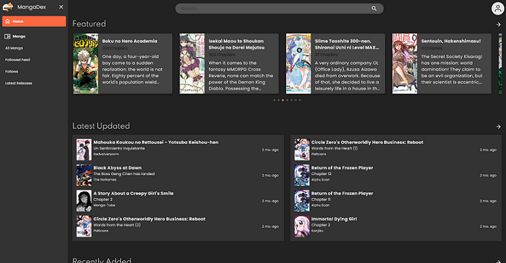This screenshot has width=506, height=263.
Task: Open Followed Feed in sidebar
Action: pyautogui.click(x=17, y=59)
